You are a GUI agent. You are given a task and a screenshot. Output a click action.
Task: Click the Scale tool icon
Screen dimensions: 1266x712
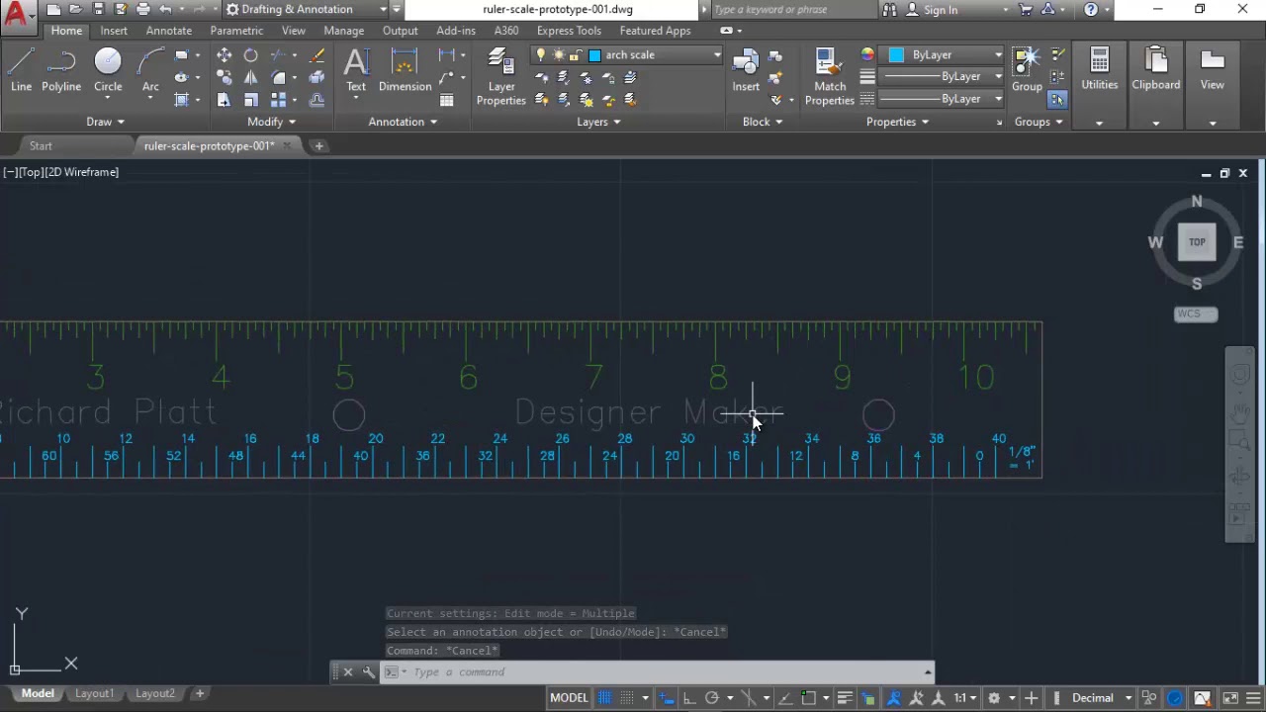251,100
